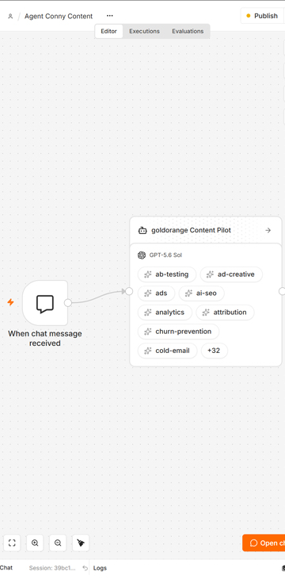Viewport: 285px width, 587px height.
Task: Click the fit-to-view canvas icon
Action: tap(12, 543)
